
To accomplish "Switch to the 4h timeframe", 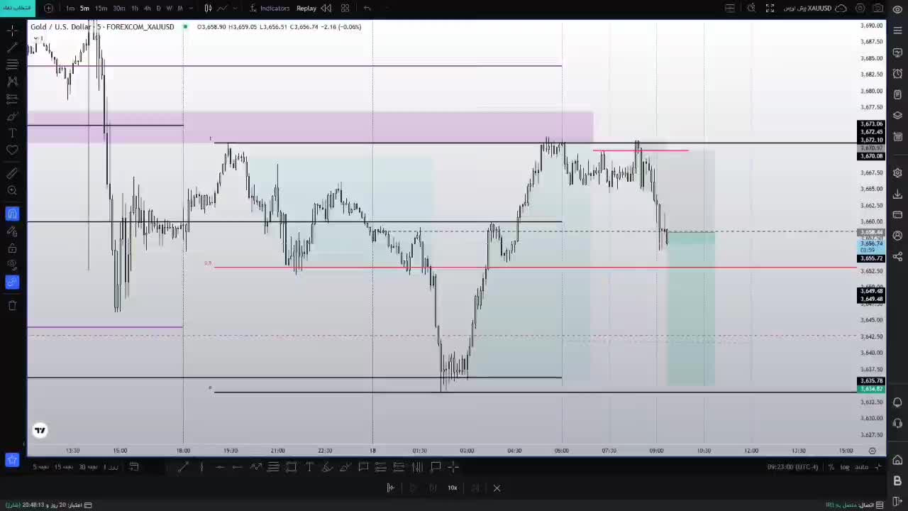I will pyautogui.click(x=147, y=9).
